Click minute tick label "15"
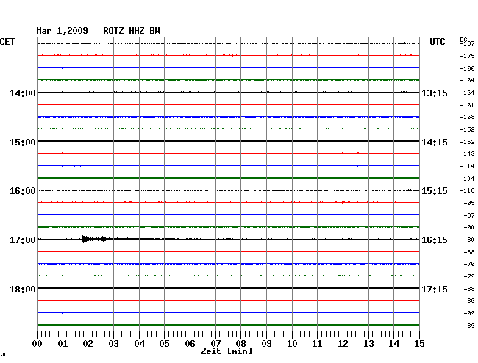The image size is (478, 363). pyautogui.click(x=419, y=343)
